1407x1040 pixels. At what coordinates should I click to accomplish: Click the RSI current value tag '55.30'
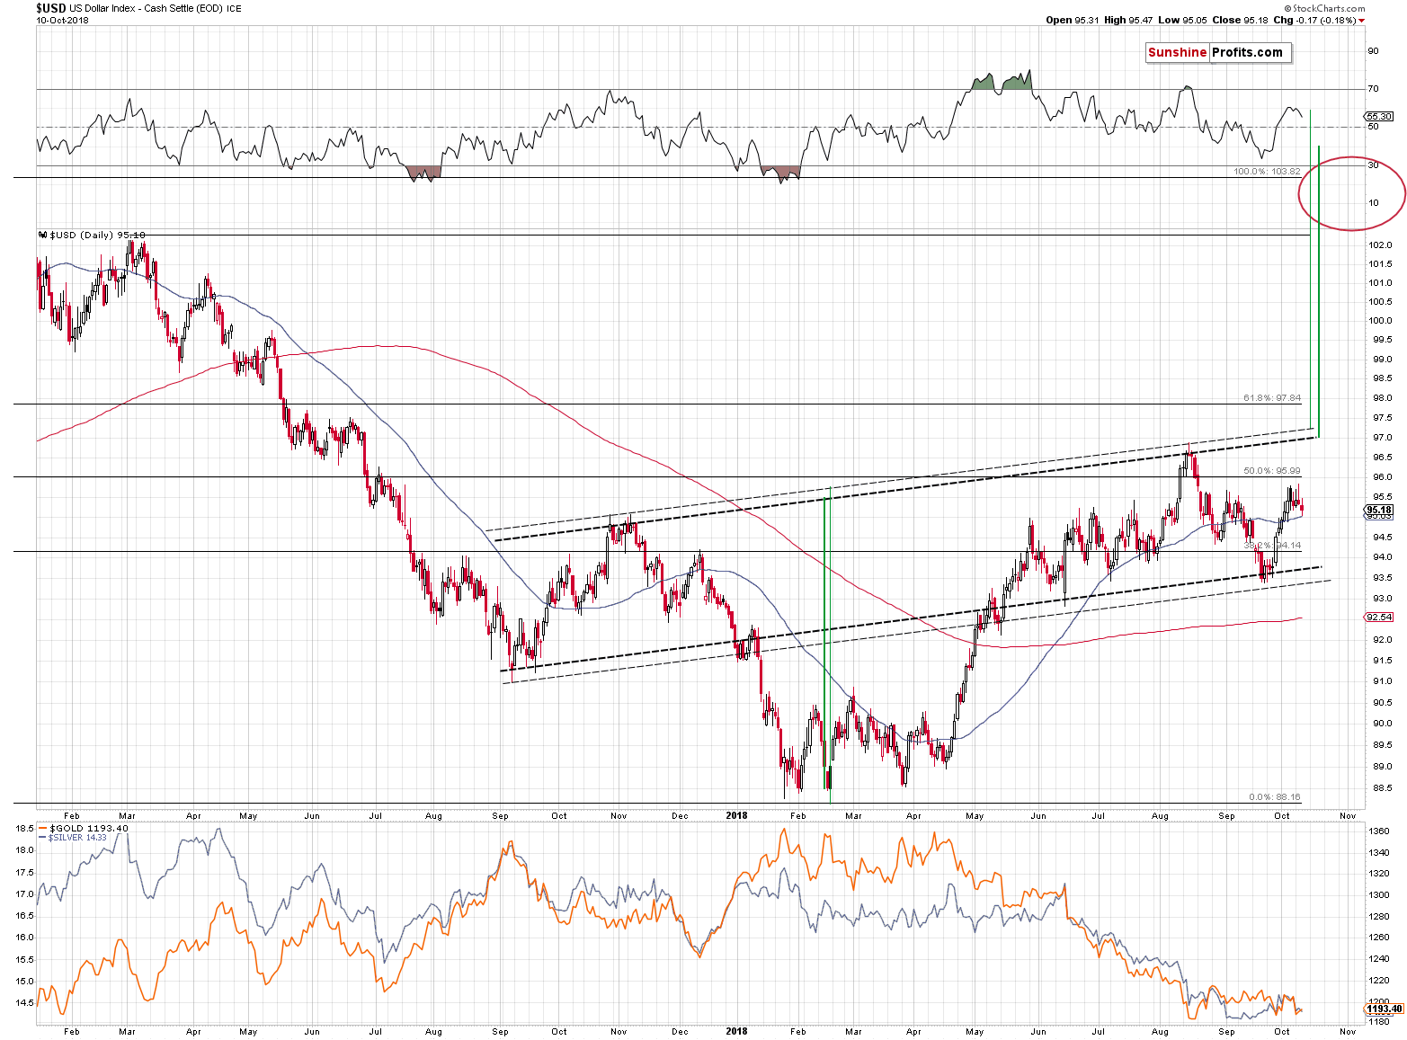click(1379, 116)
